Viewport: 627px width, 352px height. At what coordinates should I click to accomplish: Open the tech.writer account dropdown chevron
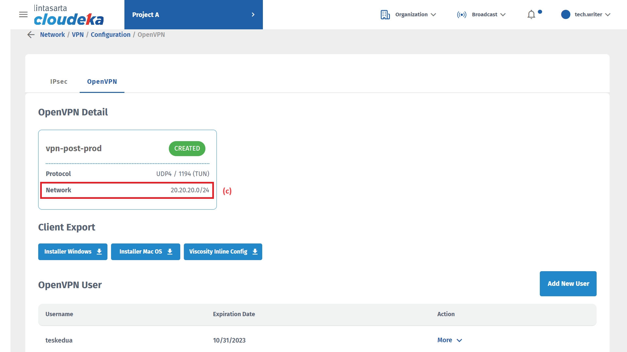tap(608, 15)
